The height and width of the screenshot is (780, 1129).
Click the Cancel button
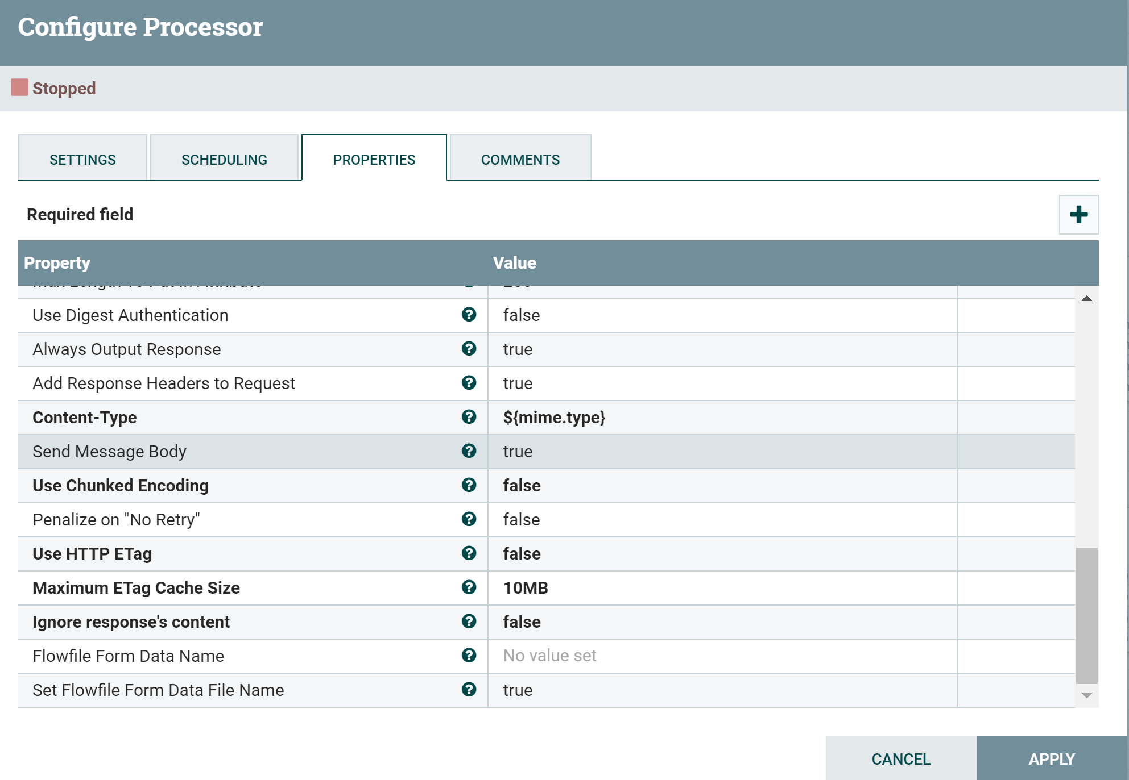[x=900, y=758]
